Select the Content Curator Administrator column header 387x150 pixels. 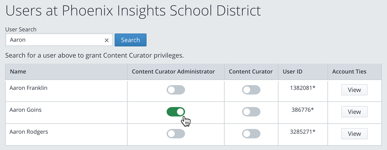(173, 72)
